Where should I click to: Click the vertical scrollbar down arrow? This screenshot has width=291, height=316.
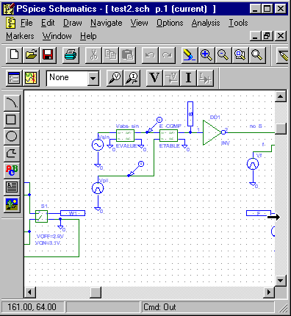[281, 280]
